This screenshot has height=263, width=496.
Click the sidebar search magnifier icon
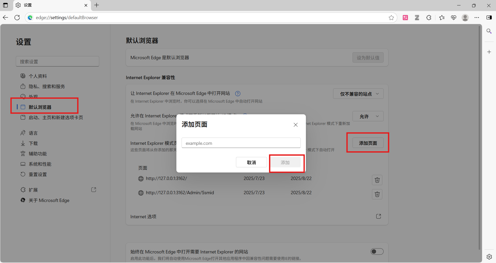489,31
